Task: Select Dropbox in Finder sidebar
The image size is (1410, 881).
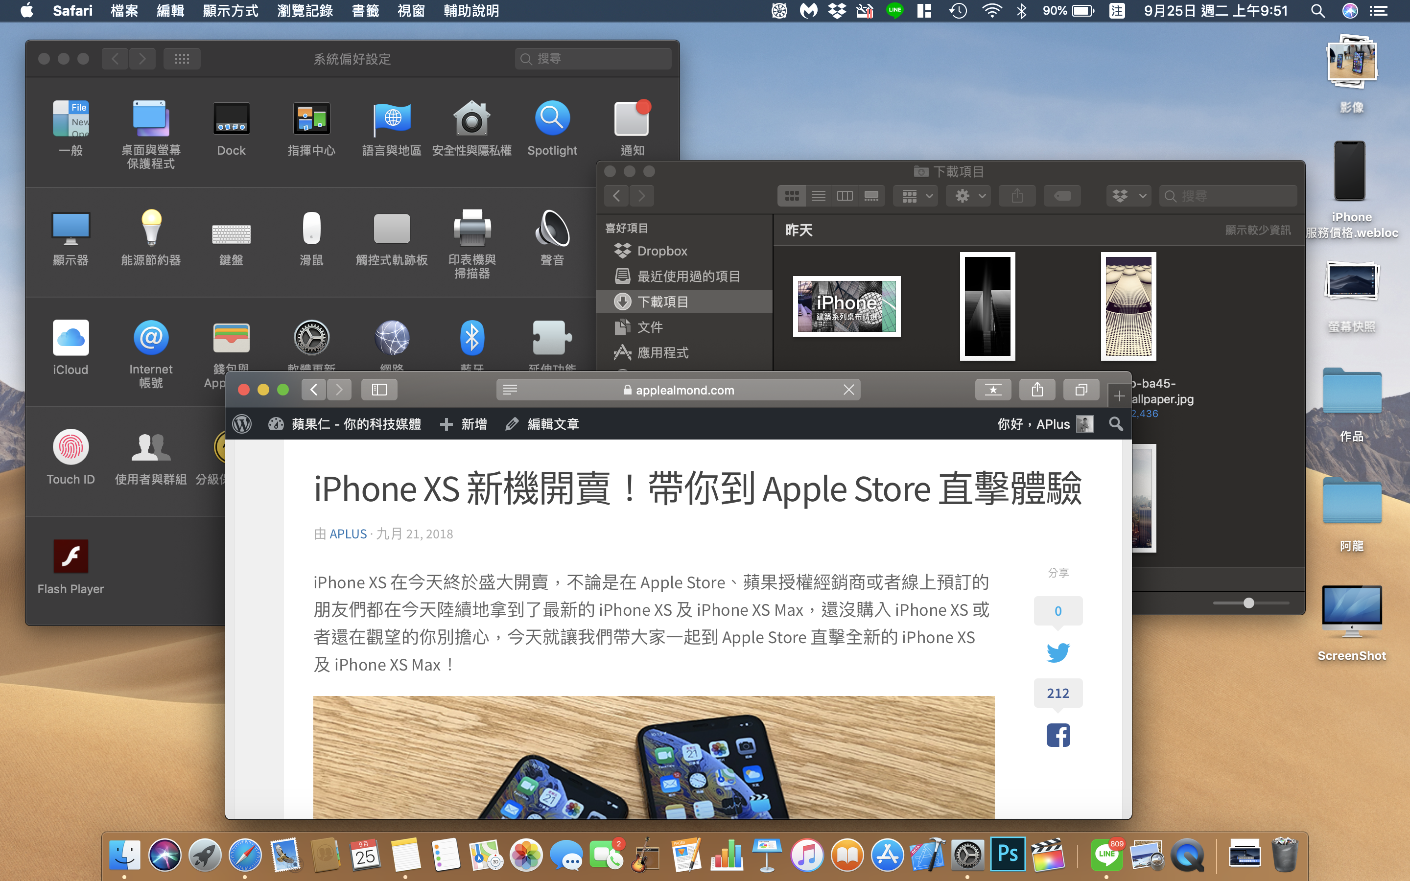Action: 684,251
